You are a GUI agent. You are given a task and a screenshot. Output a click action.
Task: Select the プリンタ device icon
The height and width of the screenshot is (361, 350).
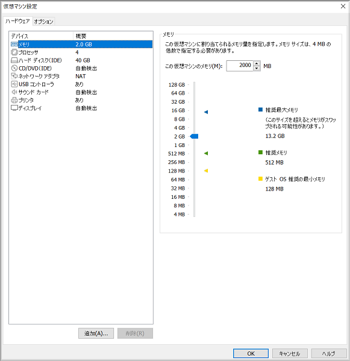coord(14,100)
